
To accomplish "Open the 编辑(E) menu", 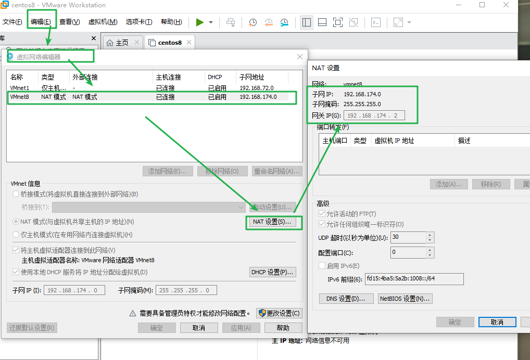I will pos(41,22).
